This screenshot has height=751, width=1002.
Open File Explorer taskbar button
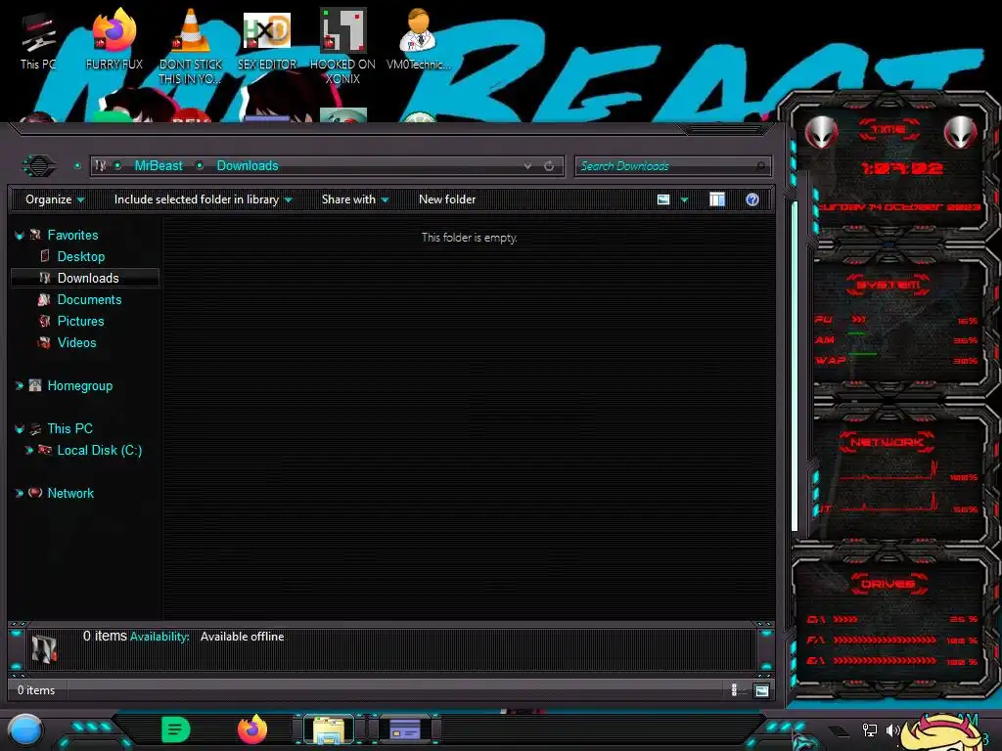pyautogui.click(x=329, y=730)
